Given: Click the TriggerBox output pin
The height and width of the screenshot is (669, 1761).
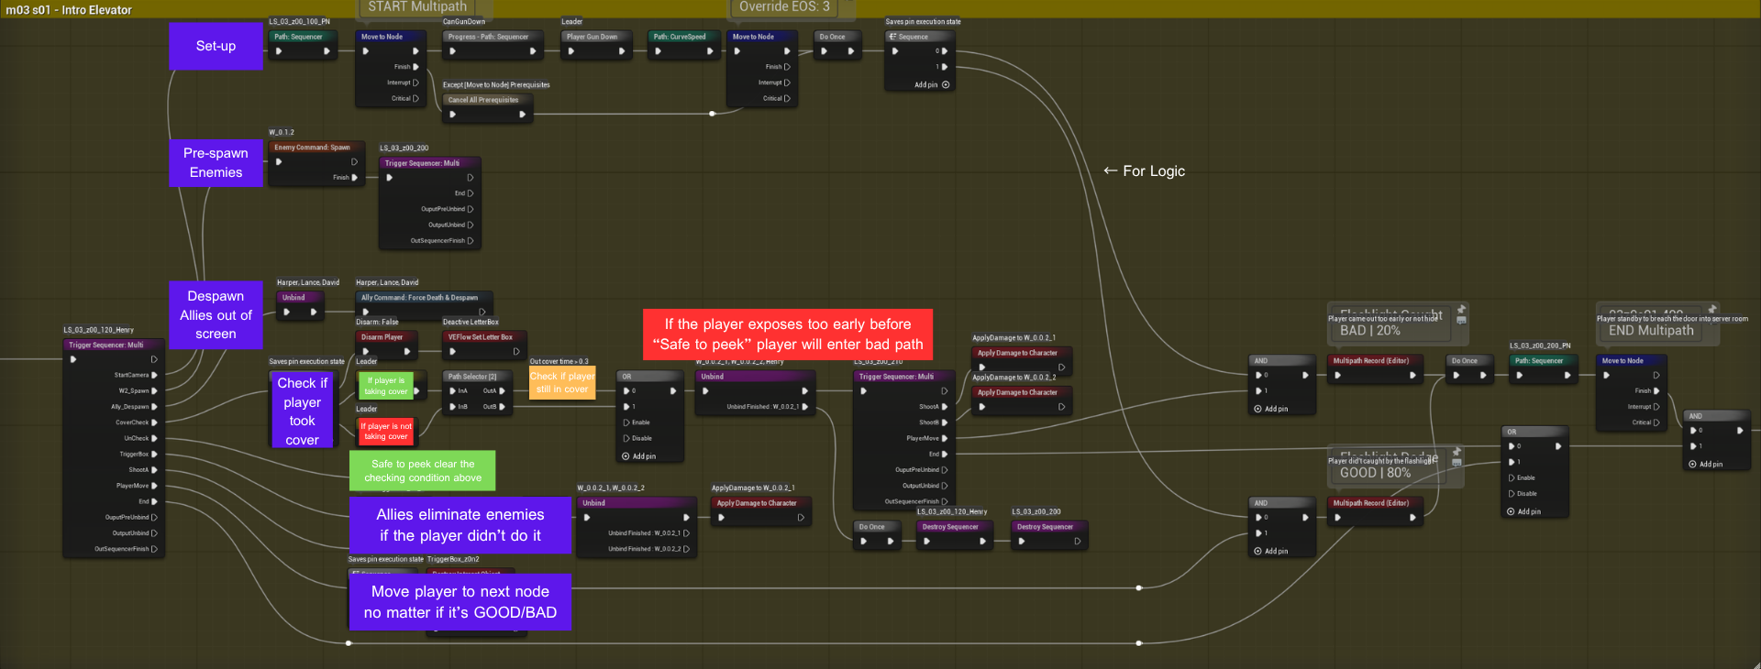Looking at the screenshot, I should (154, 454).
